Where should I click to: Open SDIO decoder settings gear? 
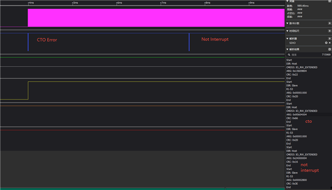326,43
